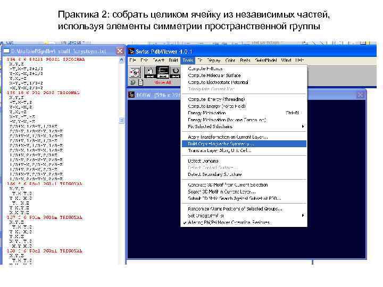This screenshot has height=287, width=383.
Task: Open the File menu
Action: coord(132,60)
